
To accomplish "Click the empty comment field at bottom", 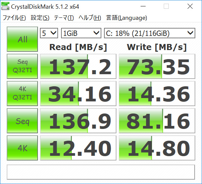I will coord(101,172).
